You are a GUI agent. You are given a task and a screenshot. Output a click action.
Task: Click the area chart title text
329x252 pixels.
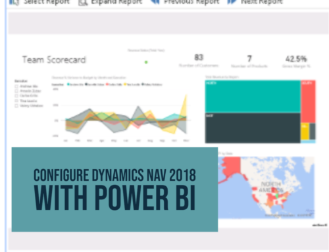[89, 78]
